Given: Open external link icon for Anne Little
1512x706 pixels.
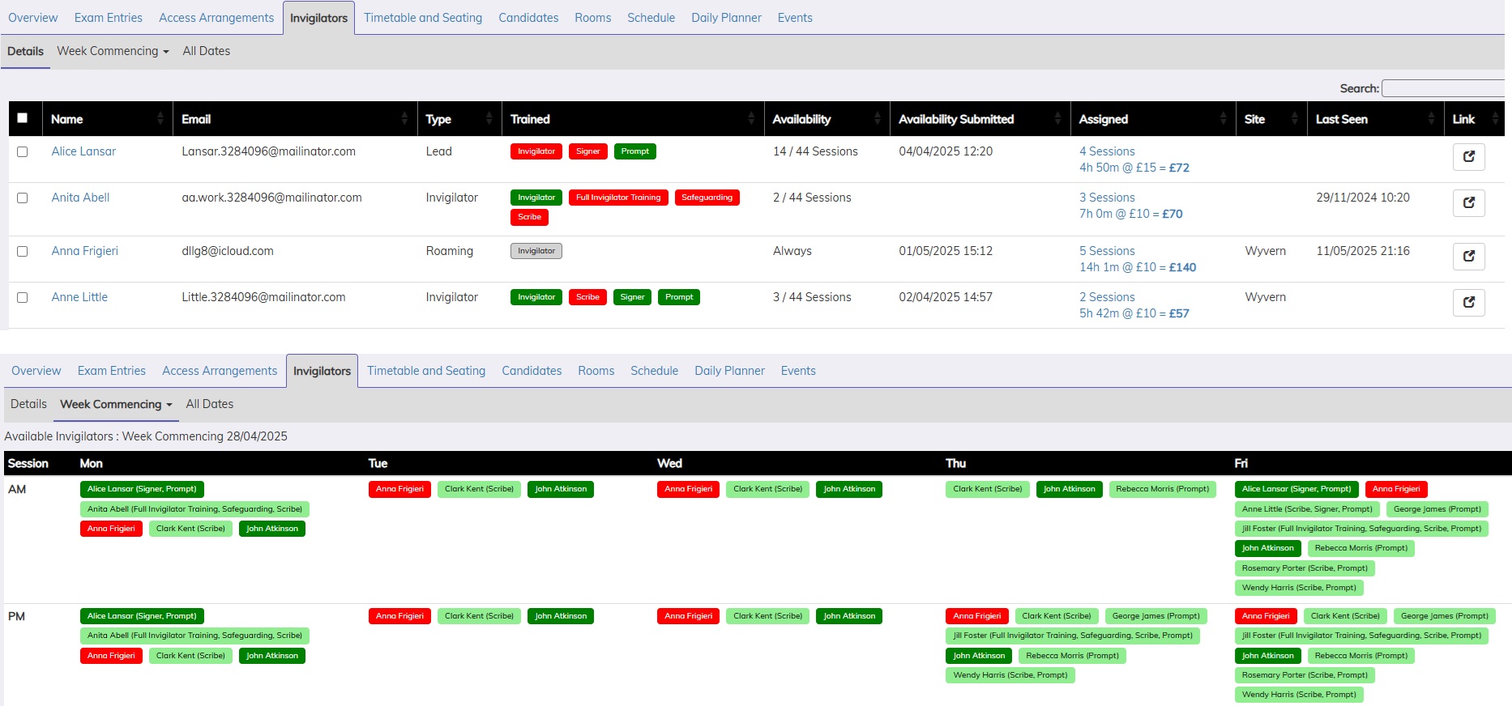Looking at the screenshot, I should coord(1468,302).
